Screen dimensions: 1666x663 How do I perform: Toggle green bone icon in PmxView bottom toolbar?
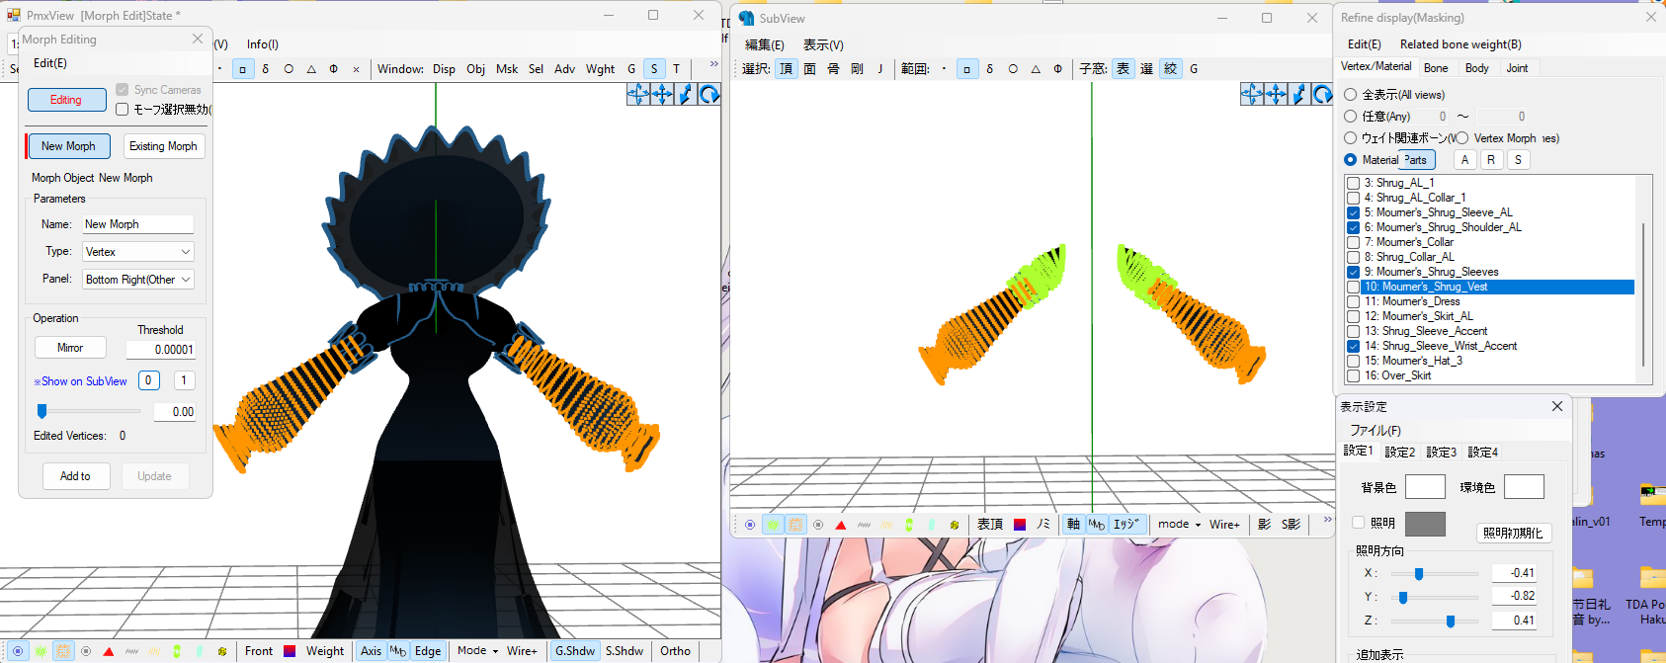177,651
